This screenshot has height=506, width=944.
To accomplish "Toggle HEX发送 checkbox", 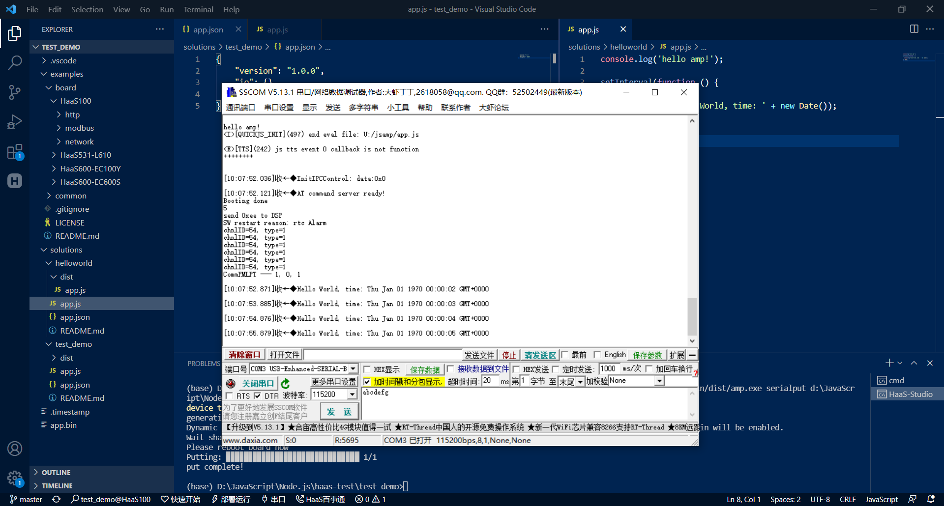I will [516, 369].
